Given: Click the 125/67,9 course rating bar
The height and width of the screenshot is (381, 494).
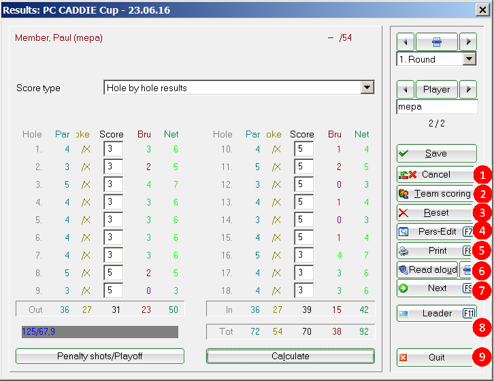Looking at the screenshot, I should [x=100, y=332].
